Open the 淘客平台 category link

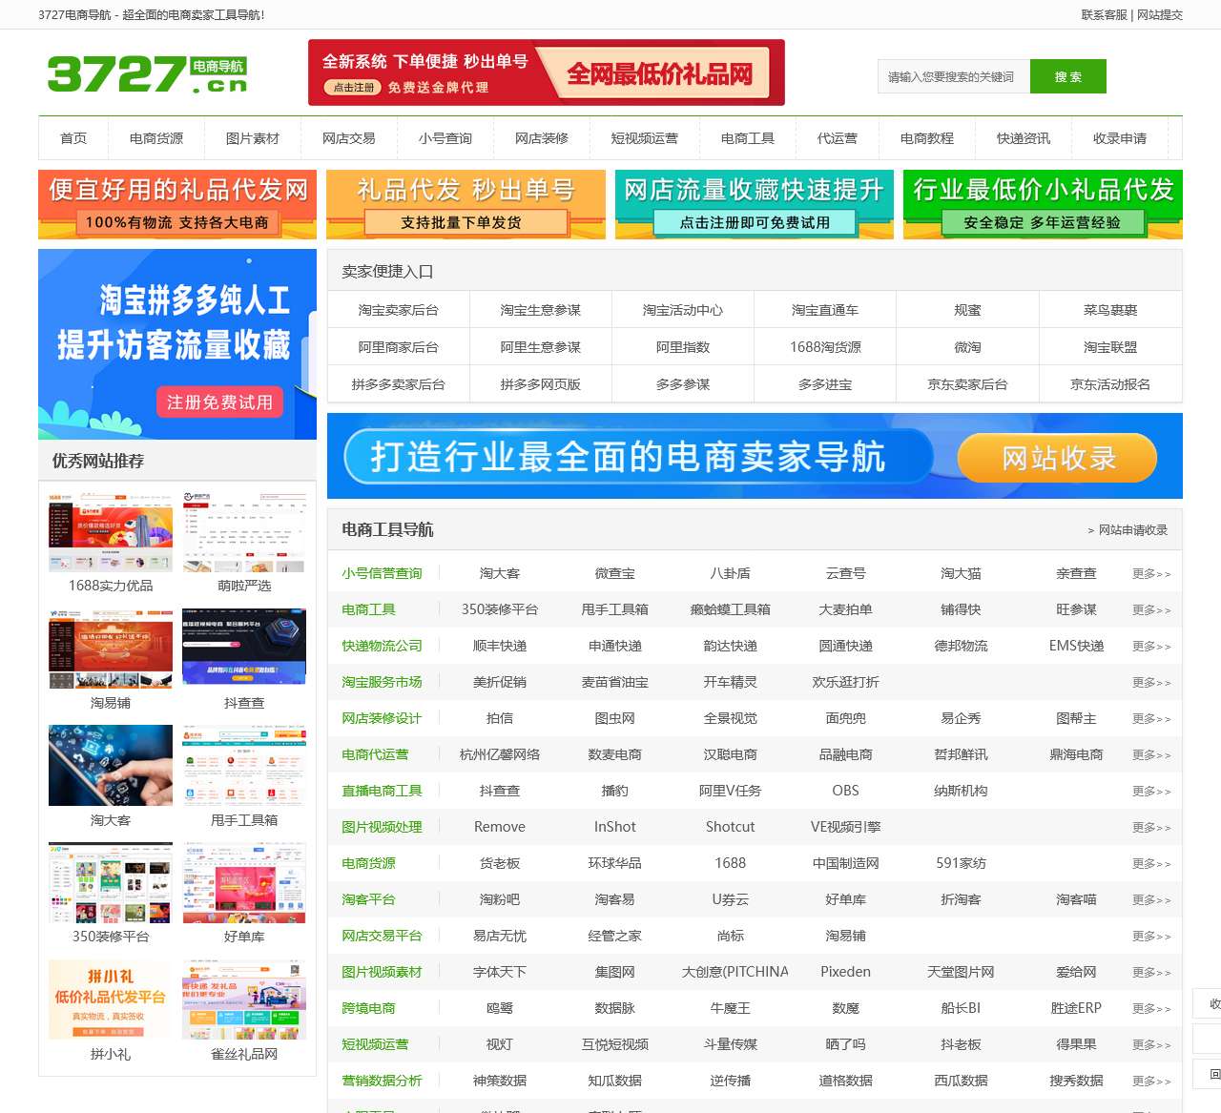pyautogui.click(x=368, y=899)
